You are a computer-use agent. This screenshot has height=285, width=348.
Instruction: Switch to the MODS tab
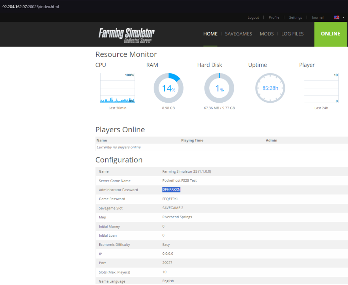pyautogui.click(x=266, y=34)
